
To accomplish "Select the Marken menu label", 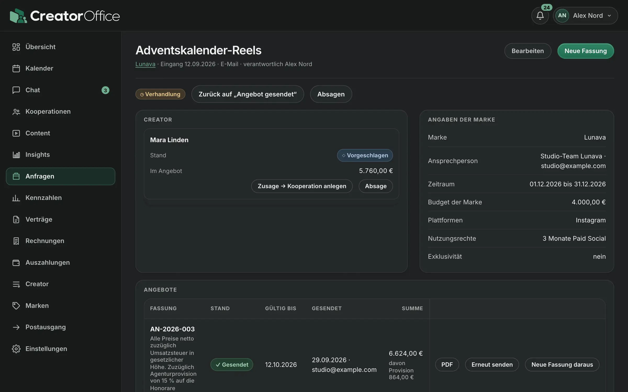I will click(x=37, y=306).
